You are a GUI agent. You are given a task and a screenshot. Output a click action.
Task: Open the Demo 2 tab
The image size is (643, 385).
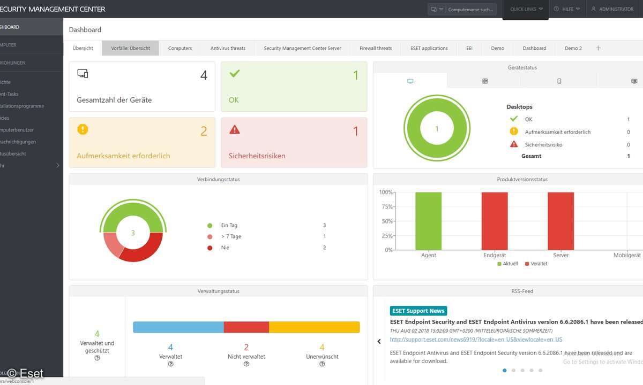coord(573,48)
